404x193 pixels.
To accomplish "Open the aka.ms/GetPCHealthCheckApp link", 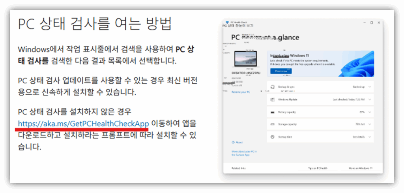I will tap(83, 124).
